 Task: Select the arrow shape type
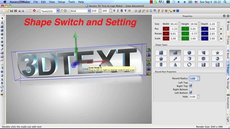coord(175,59)
